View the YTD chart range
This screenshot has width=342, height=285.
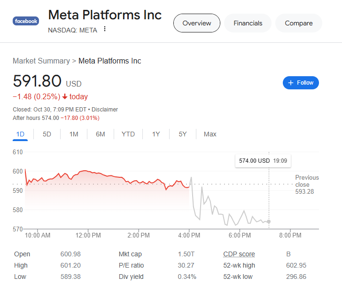point(128,134)
